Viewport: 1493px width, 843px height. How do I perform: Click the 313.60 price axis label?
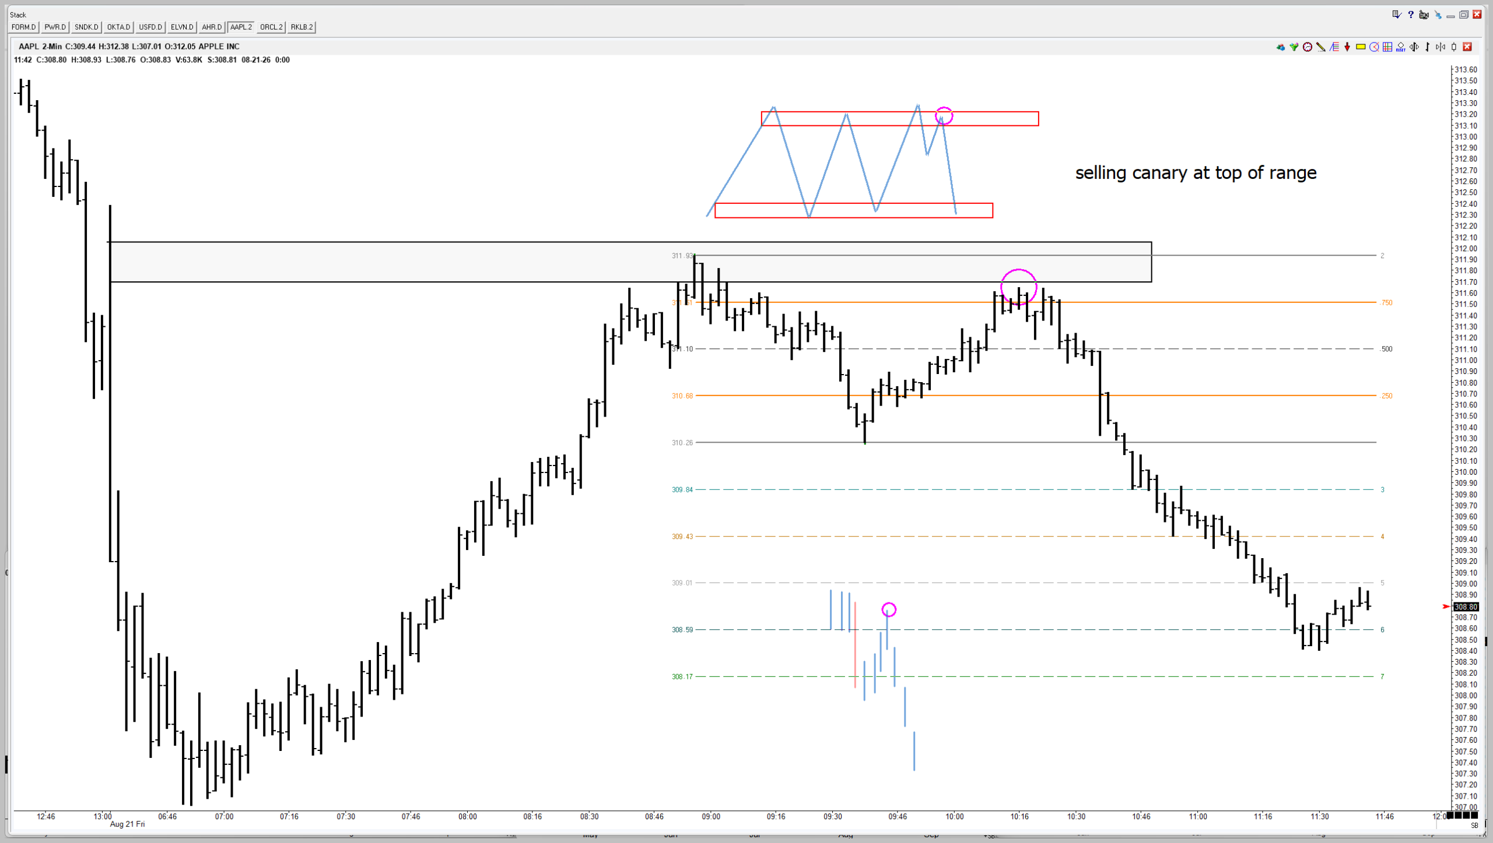1466,70
